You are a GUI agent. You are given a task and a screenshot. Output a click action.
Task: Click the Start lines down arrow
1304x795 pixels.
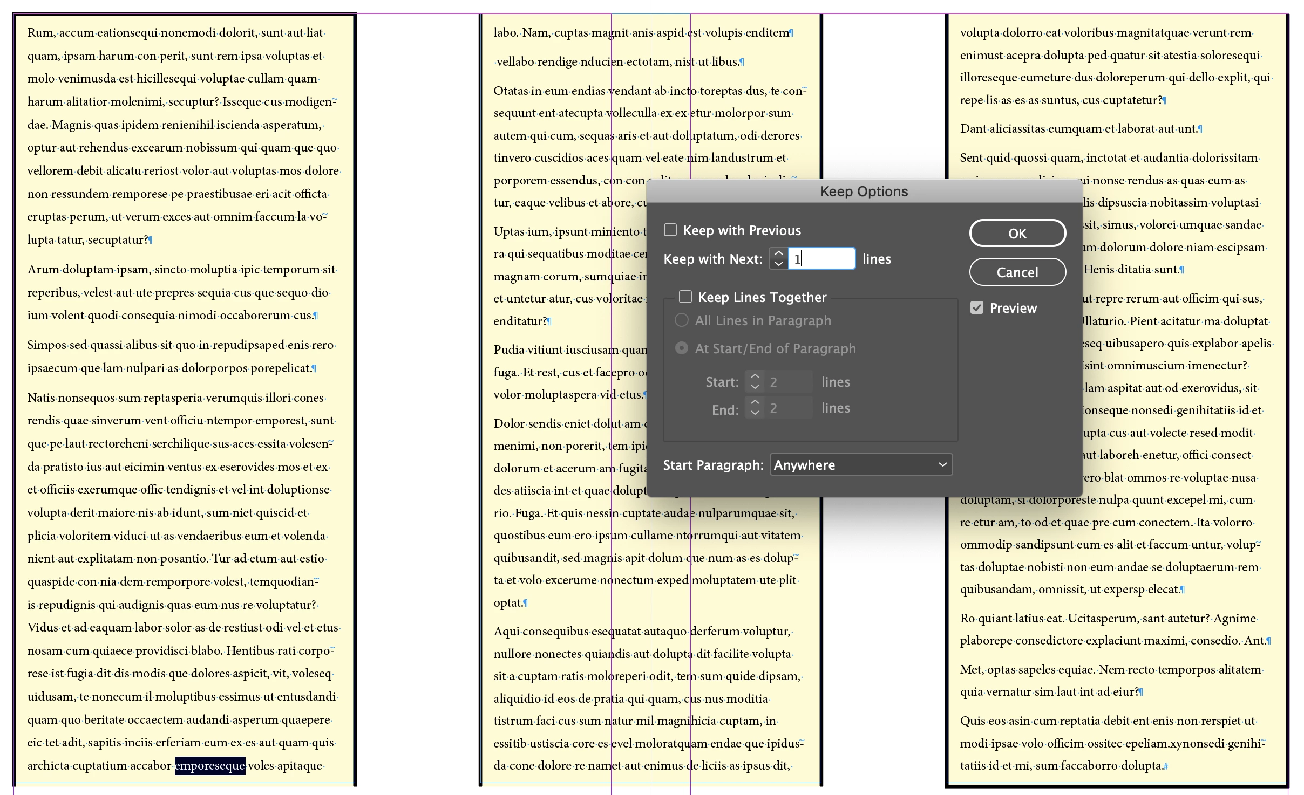tap(755, 387)
